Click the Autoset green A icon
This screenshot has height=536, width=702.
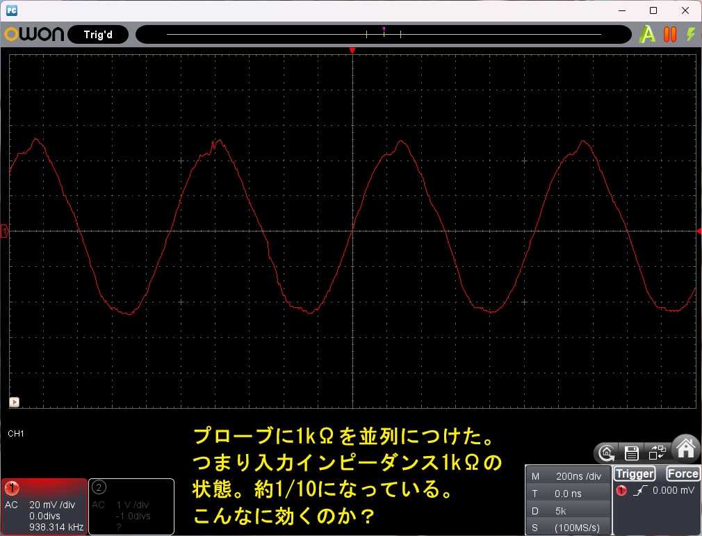click(x=647, y=35)
